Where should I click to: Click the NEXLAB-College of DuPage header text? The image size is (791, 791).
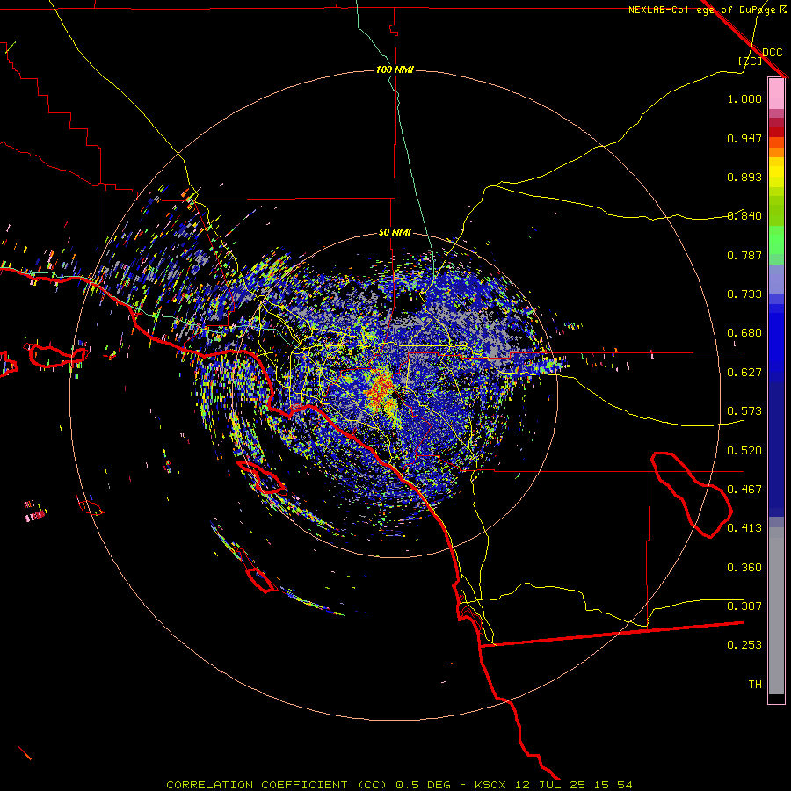coord(707,10)
